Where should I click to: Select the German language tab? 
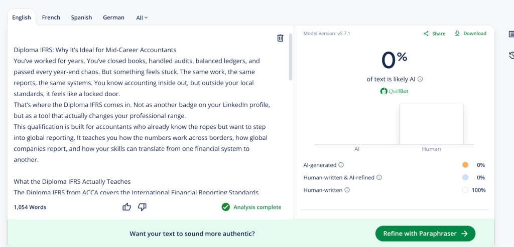(113, 18)
